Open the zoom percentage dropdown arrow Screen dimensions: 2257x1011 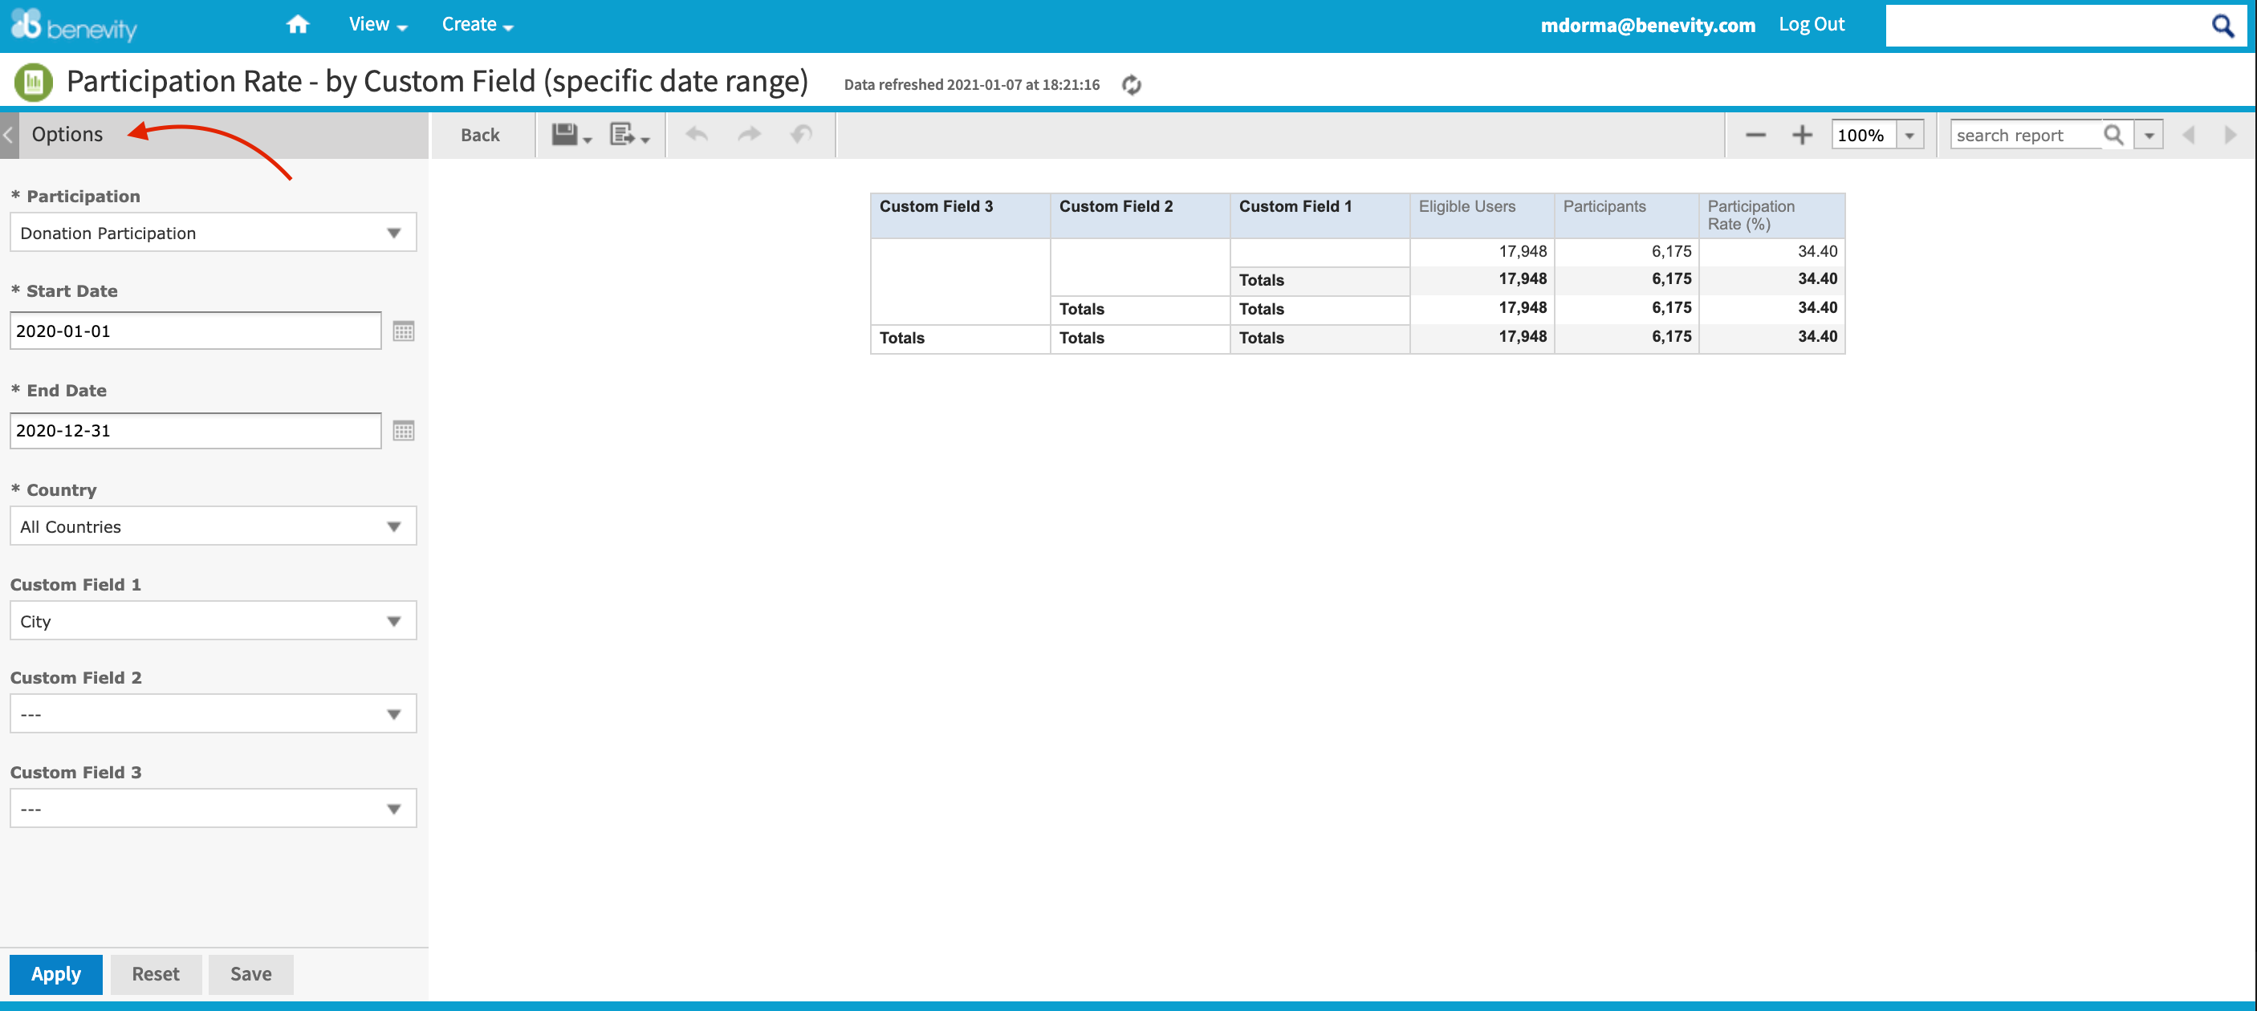coord(1909,135)
